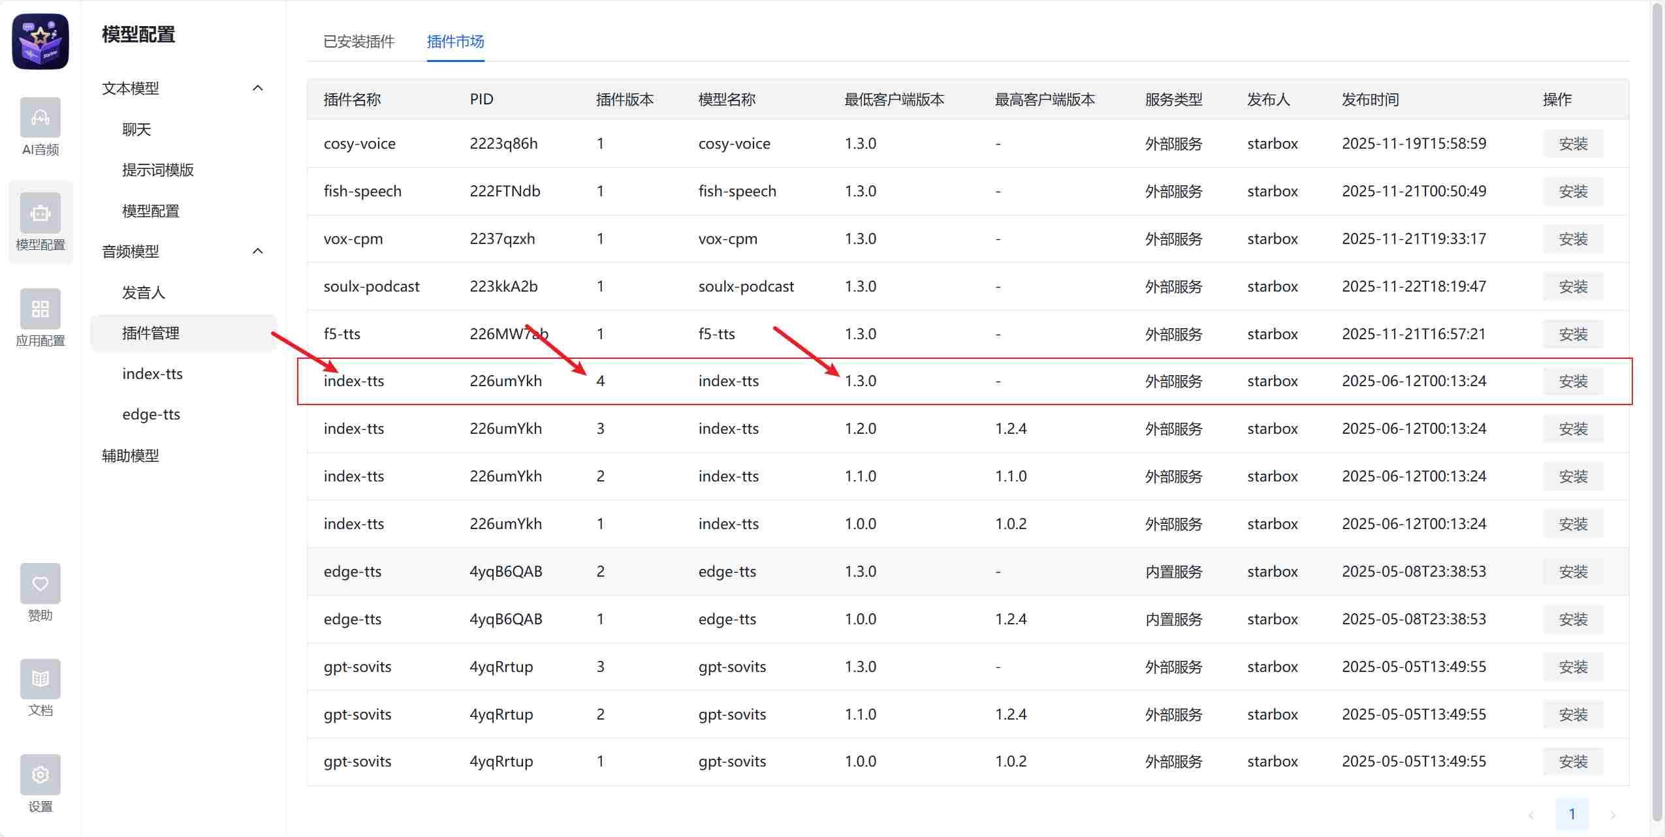
Task: Click the vertical scrollbar on the right
Action: pos(1657,418)
